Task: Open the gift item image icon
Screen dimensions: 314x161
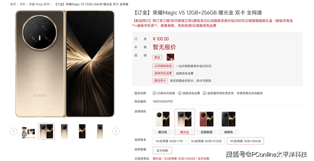Action: point(170,57)
